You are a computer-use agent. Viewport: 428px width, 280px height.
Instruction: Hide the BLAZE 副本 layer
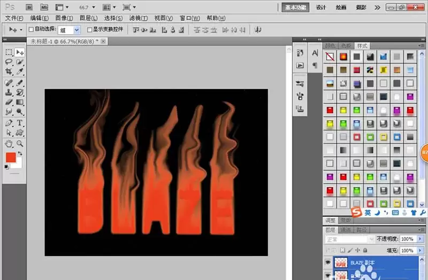tap(328, 262)
